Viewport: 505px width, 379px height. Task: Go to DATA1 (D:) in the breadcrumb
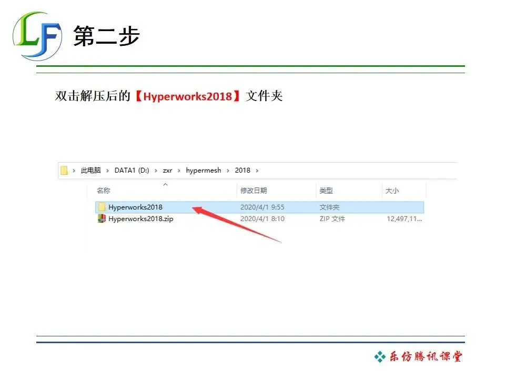(x=132, y=170)
